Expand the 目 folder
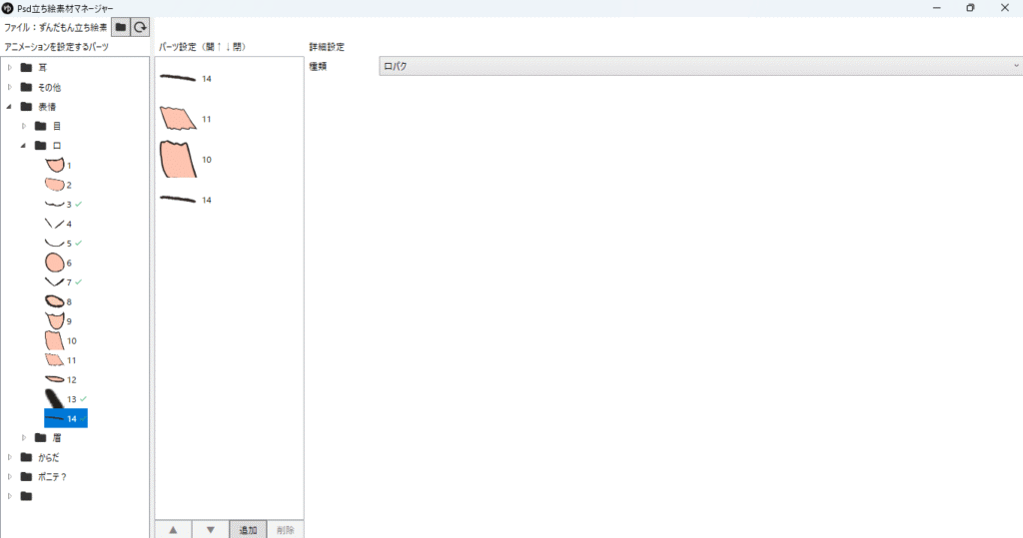 pos(24,126)
